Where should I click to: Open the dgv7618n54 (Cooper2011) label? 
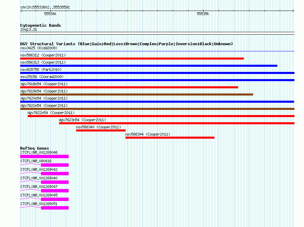[44, 84]
